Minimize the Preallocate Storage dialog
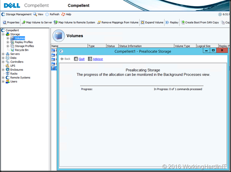The height and width of the screenshot is (172, 231). pos(206,51)
